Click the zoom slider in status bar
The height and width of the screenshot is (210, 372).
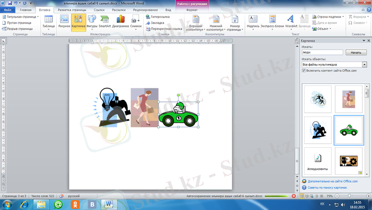(x=350, y=197)
